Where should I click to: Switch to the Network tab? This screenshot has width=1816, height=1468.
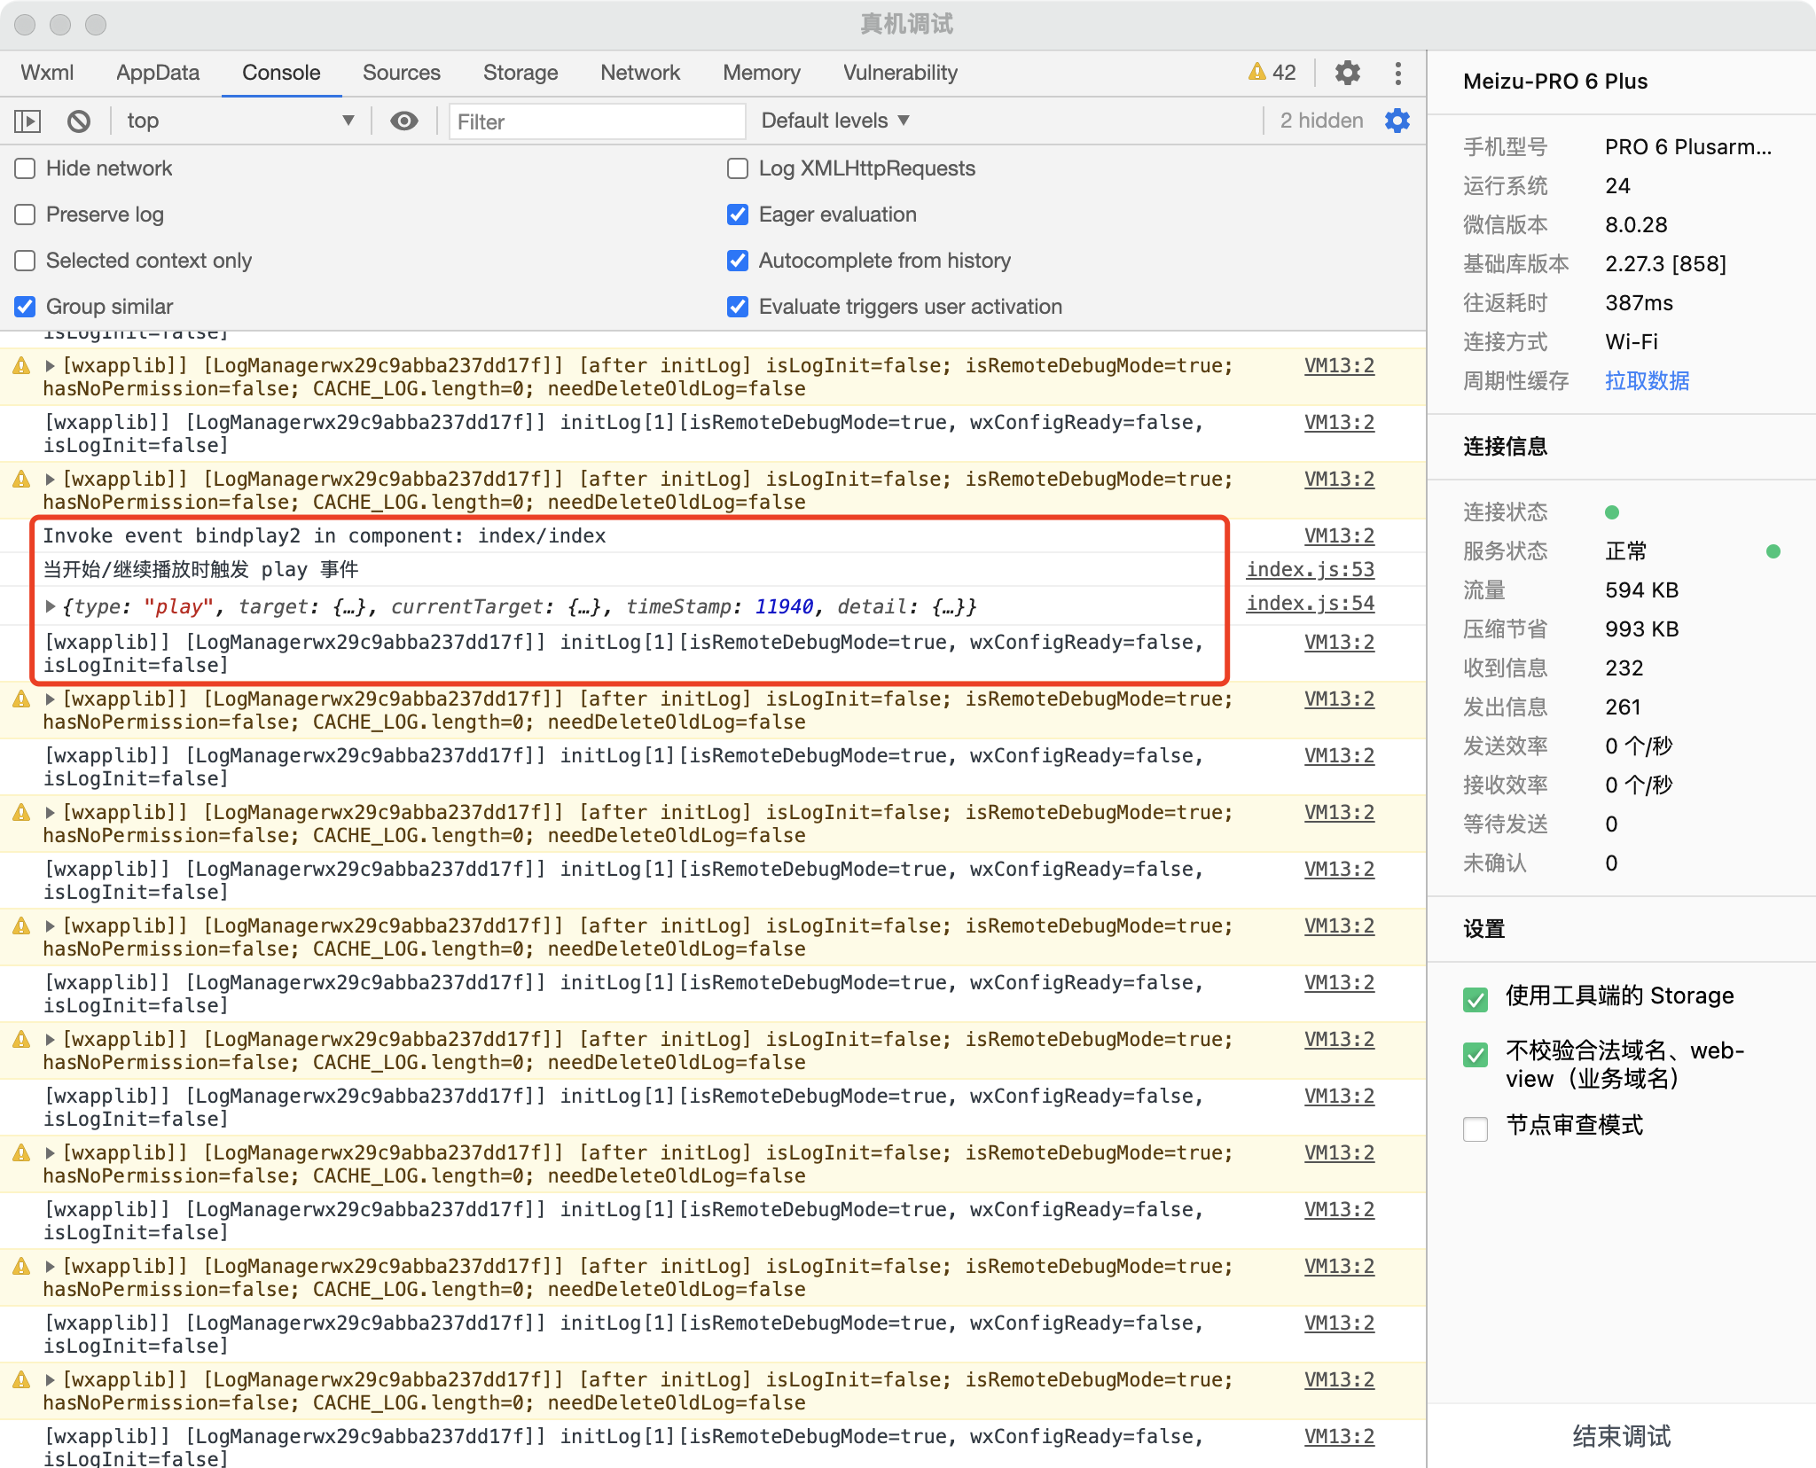tap(639, 73)
